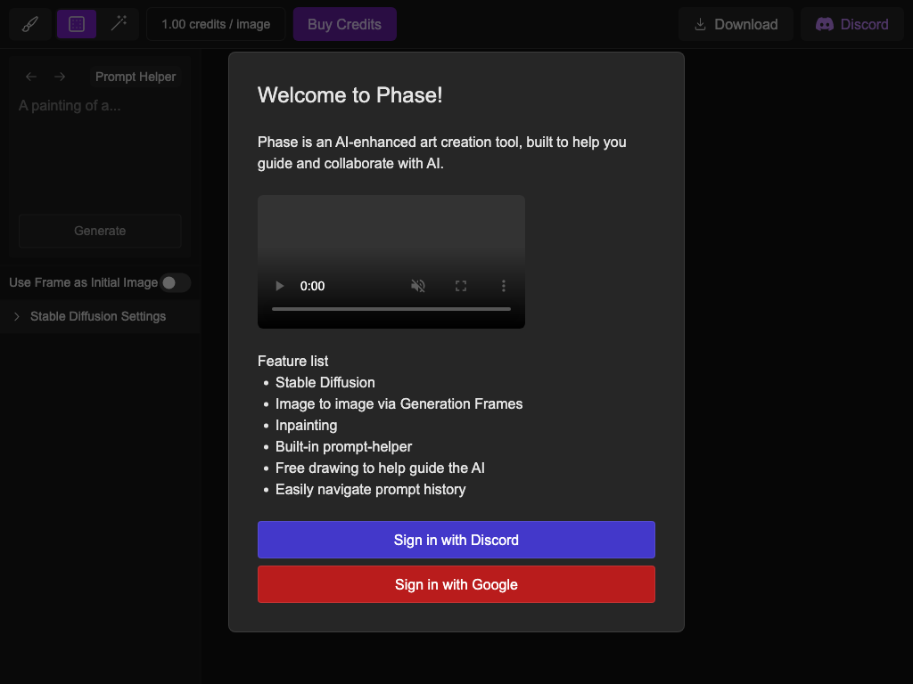Viewport: 913px width, 684px height.
Task: Expand Stable Diffusion Settings
Action: pyautogui.click(x=100, y=316)
